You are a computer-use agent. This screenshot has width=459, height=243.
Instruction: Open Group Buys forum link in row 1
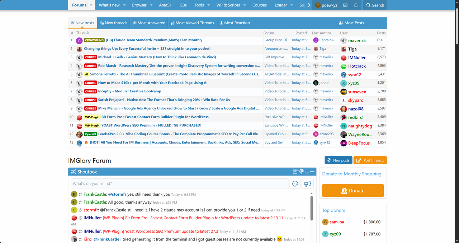277,40
